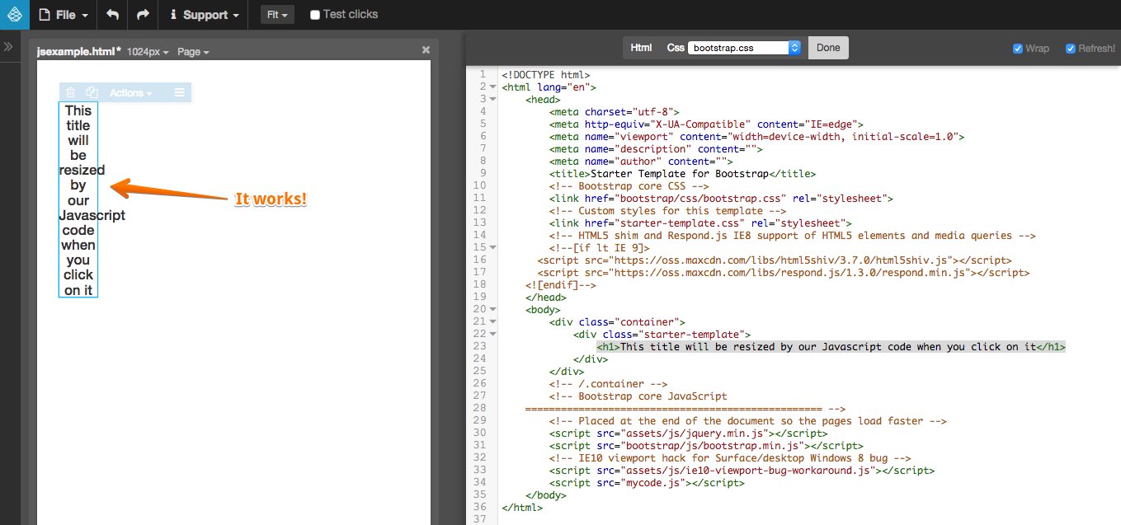Screen dimensions: 1121x525
Task: Open the Page dropdown menu
Action: [x=193, y=52]
